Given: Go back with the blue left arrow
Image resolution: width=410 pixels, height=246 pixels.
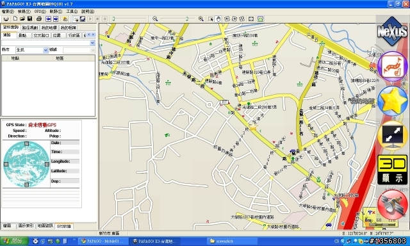Looking at the screenshot, I should (x=48, y=19).
